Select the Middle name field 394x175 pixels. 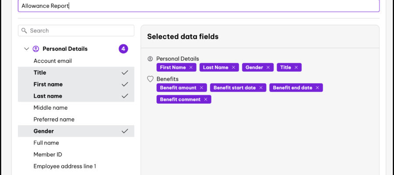(x=76, y=108)
